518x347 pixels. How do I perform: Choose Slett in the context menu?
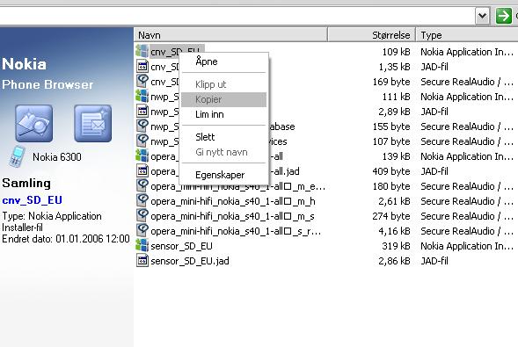click(224, 137)
